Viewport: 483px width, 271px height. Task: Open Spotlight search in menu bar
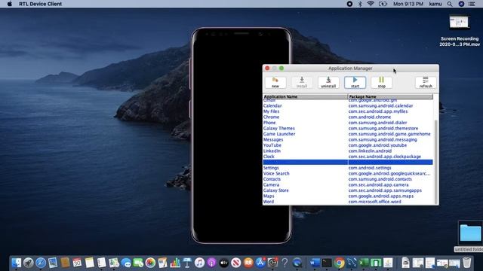[450, 4]
